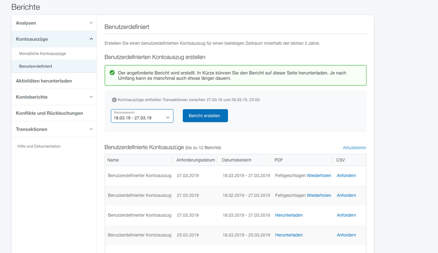Image resolution: width=438 pixels, height=253 pixels.
Task: Click the CSV column header
Action: coord(341,160)
